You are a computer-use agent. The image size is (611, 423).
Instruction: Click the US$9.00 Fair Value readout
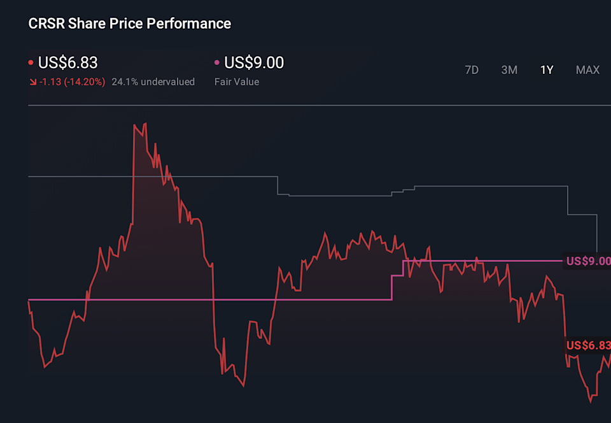[253, 62]
